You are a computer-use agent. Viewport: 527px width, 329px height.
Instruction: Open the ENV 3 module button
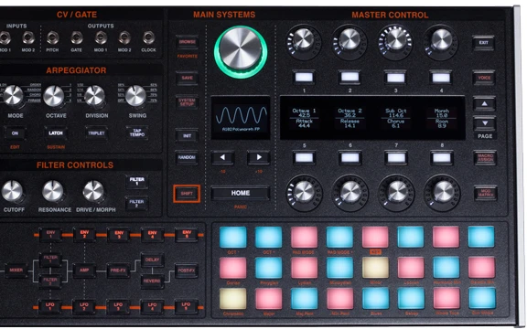(x=119, y=235)
